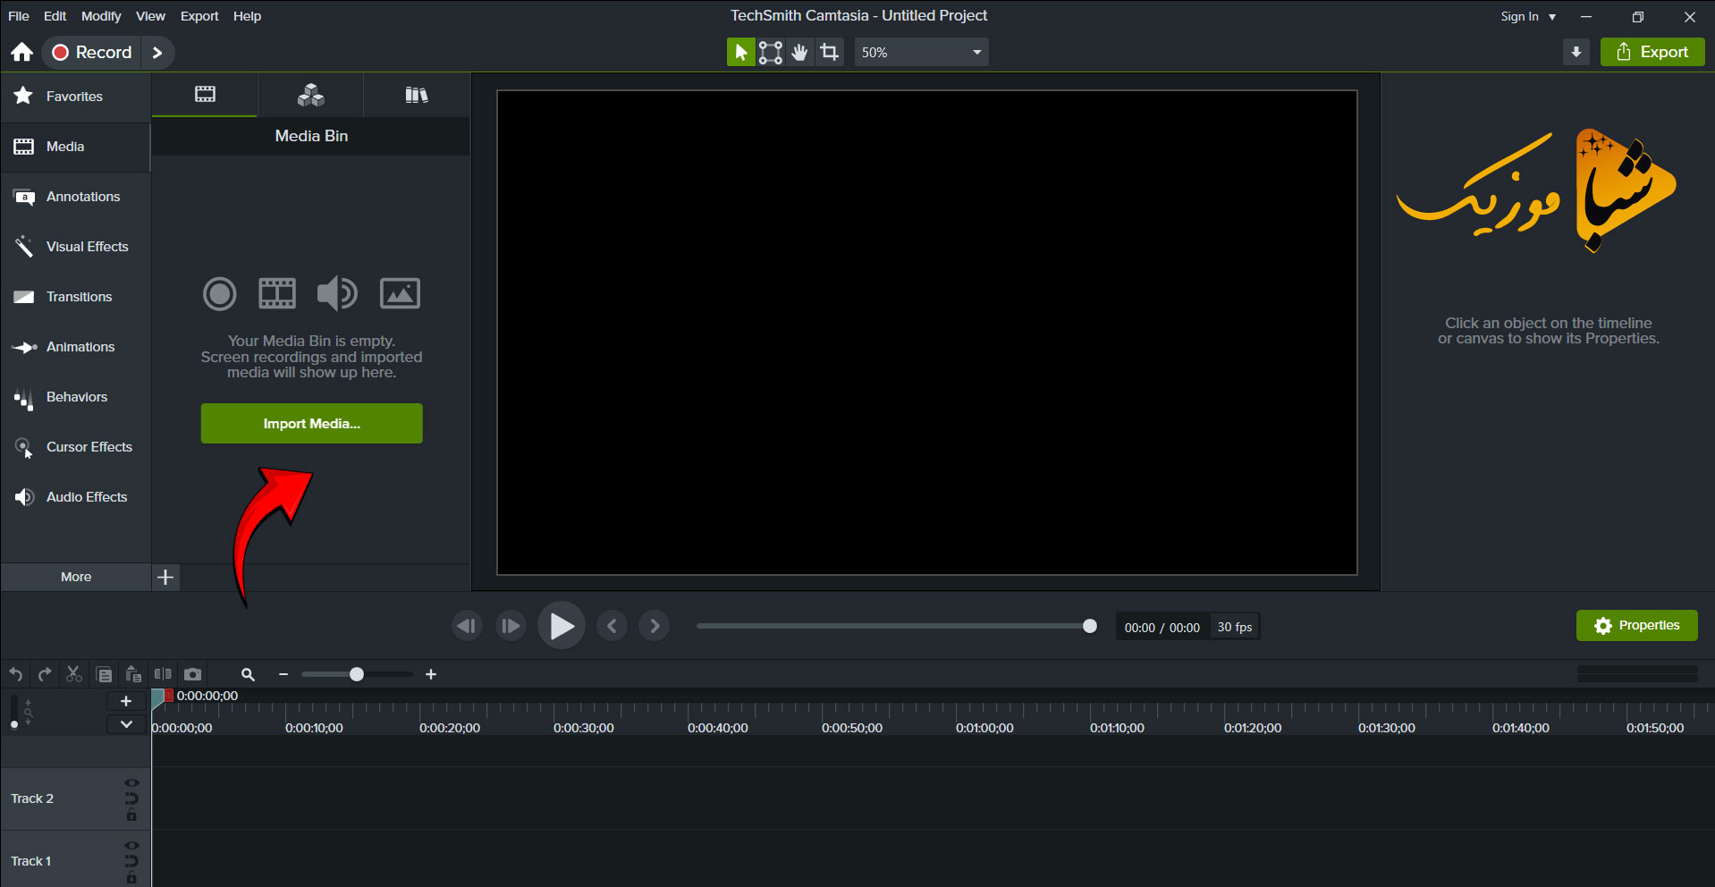Click the More button in sidebar
1715x887 pixels.
tap(76, 577)
